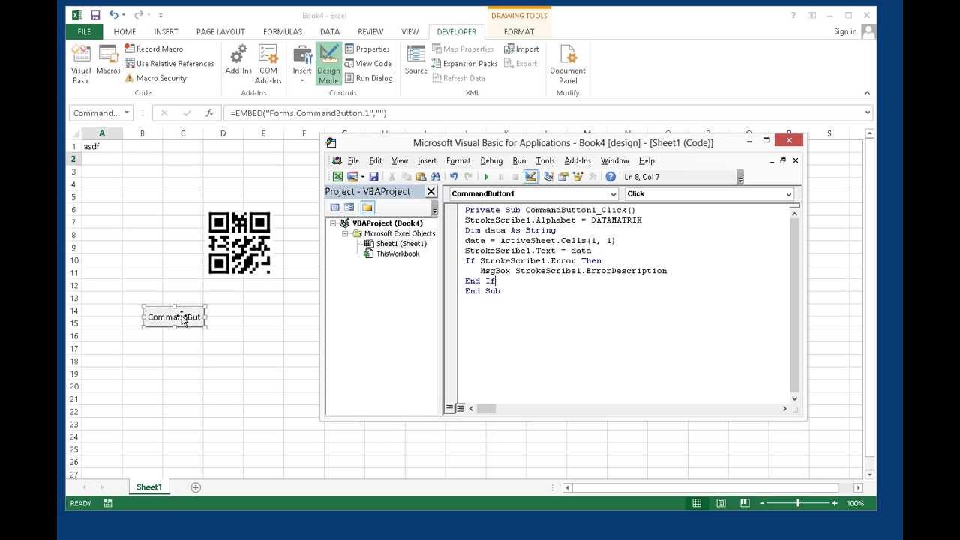This screenshot has width=960, height=540.
Task: Toggle Design Mode in VBA toolbar
Action: 530,177
